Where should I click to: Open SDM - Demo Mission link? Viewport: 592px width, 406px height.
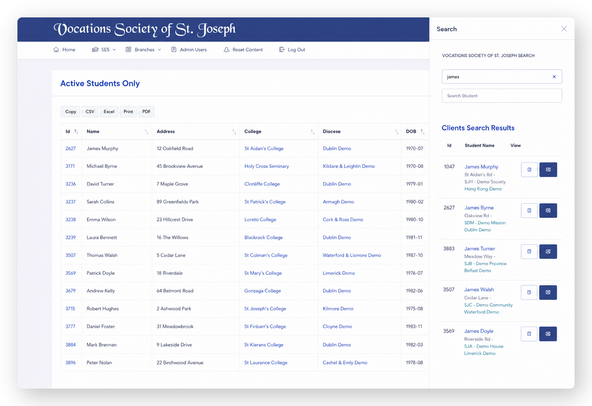click(485, 223)
